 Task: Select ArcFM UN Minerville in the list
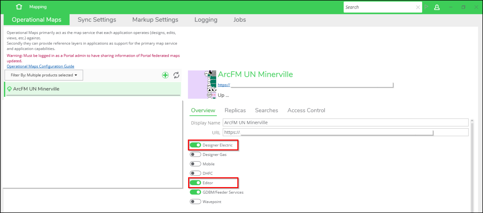pyautogui.click(x=93, y=89)
